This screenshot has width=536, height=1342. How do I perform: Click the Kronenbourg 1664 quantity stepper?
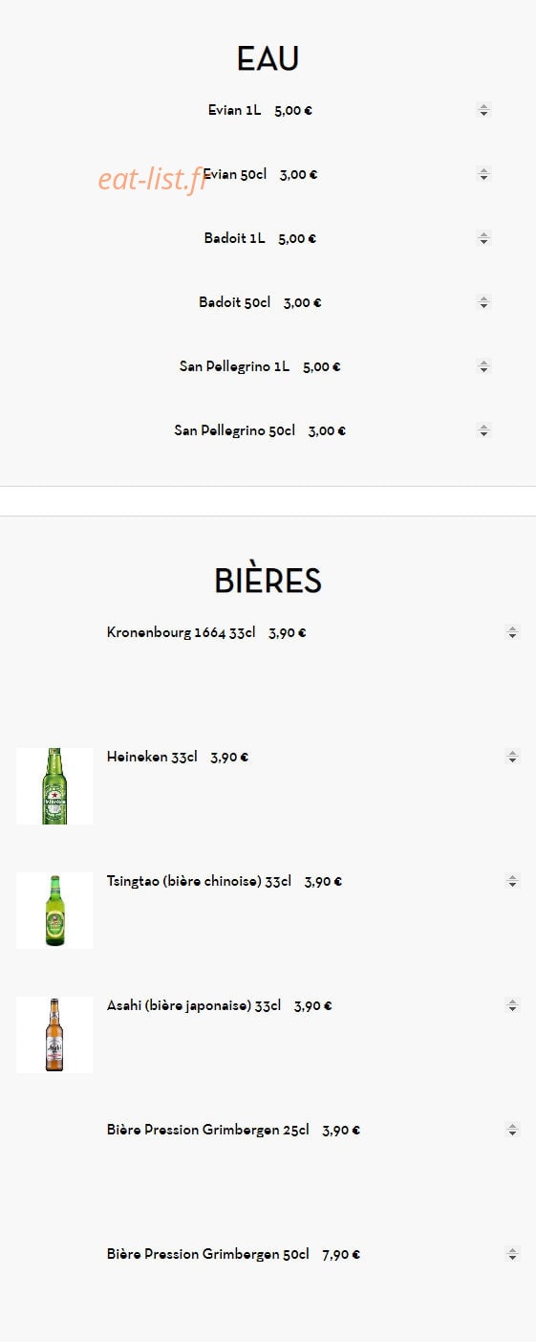tap(512, 632)
